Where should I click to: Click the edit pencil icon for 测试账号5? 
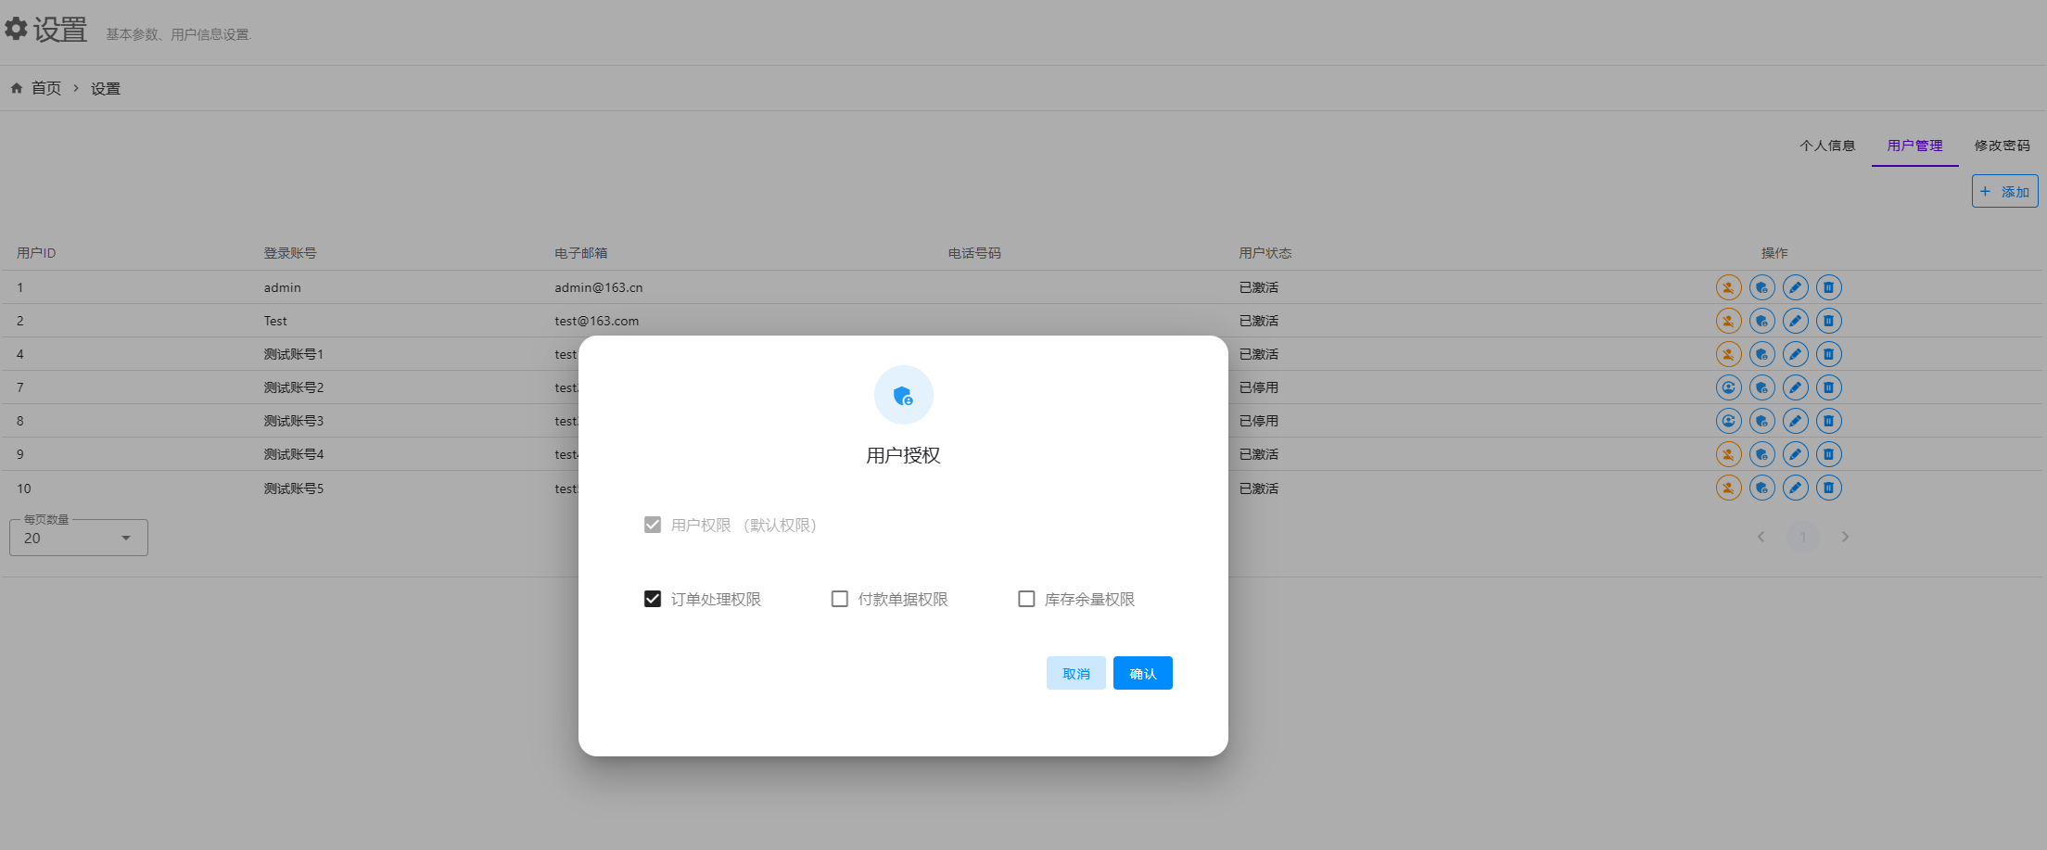coord(1795,488)
